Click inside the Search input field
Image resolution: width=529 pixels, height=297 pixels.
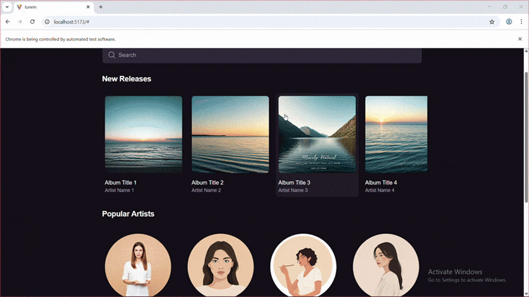(266, 55)
